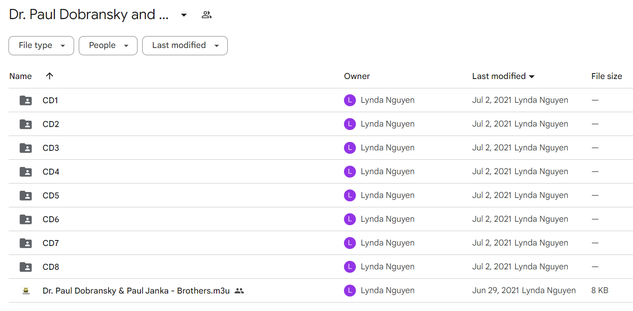Click the Owner column header
Screen dimensions: 633x311
pyautogui.click(x=357, y=76)
